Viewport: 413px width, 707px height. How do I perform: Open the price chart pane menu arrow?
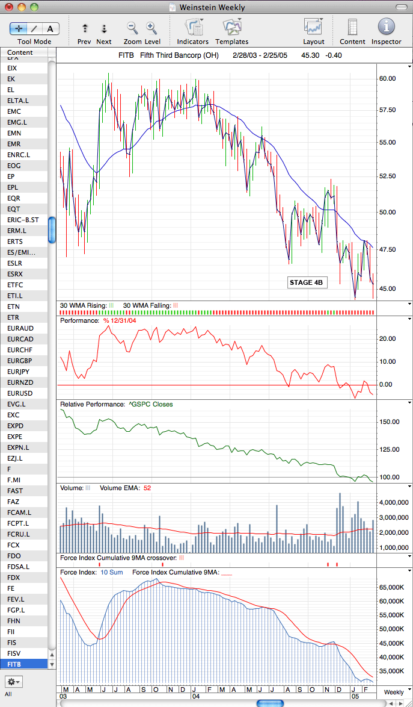409,66
